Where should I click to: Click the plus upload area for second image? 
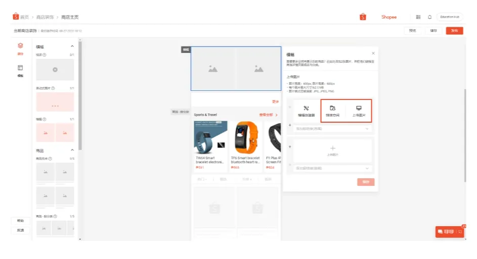click(332, 150)
